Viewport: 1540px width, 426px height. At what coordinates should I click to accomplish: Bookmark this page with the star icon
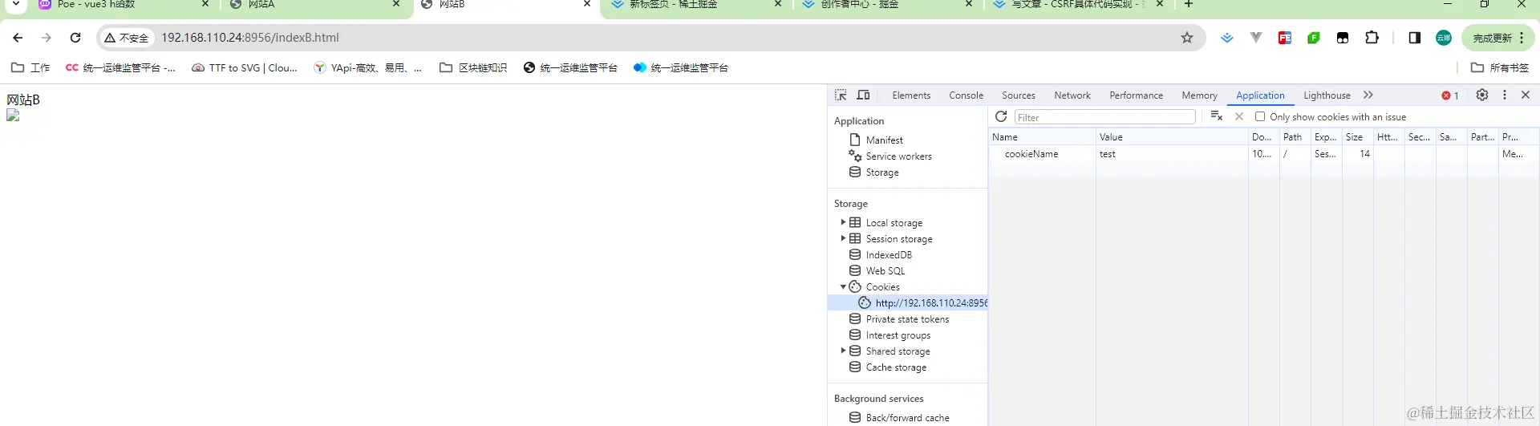click(1187, 38)
